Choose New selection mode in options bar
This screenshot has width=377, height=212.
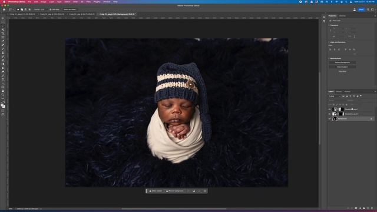(x=18, y=9)
